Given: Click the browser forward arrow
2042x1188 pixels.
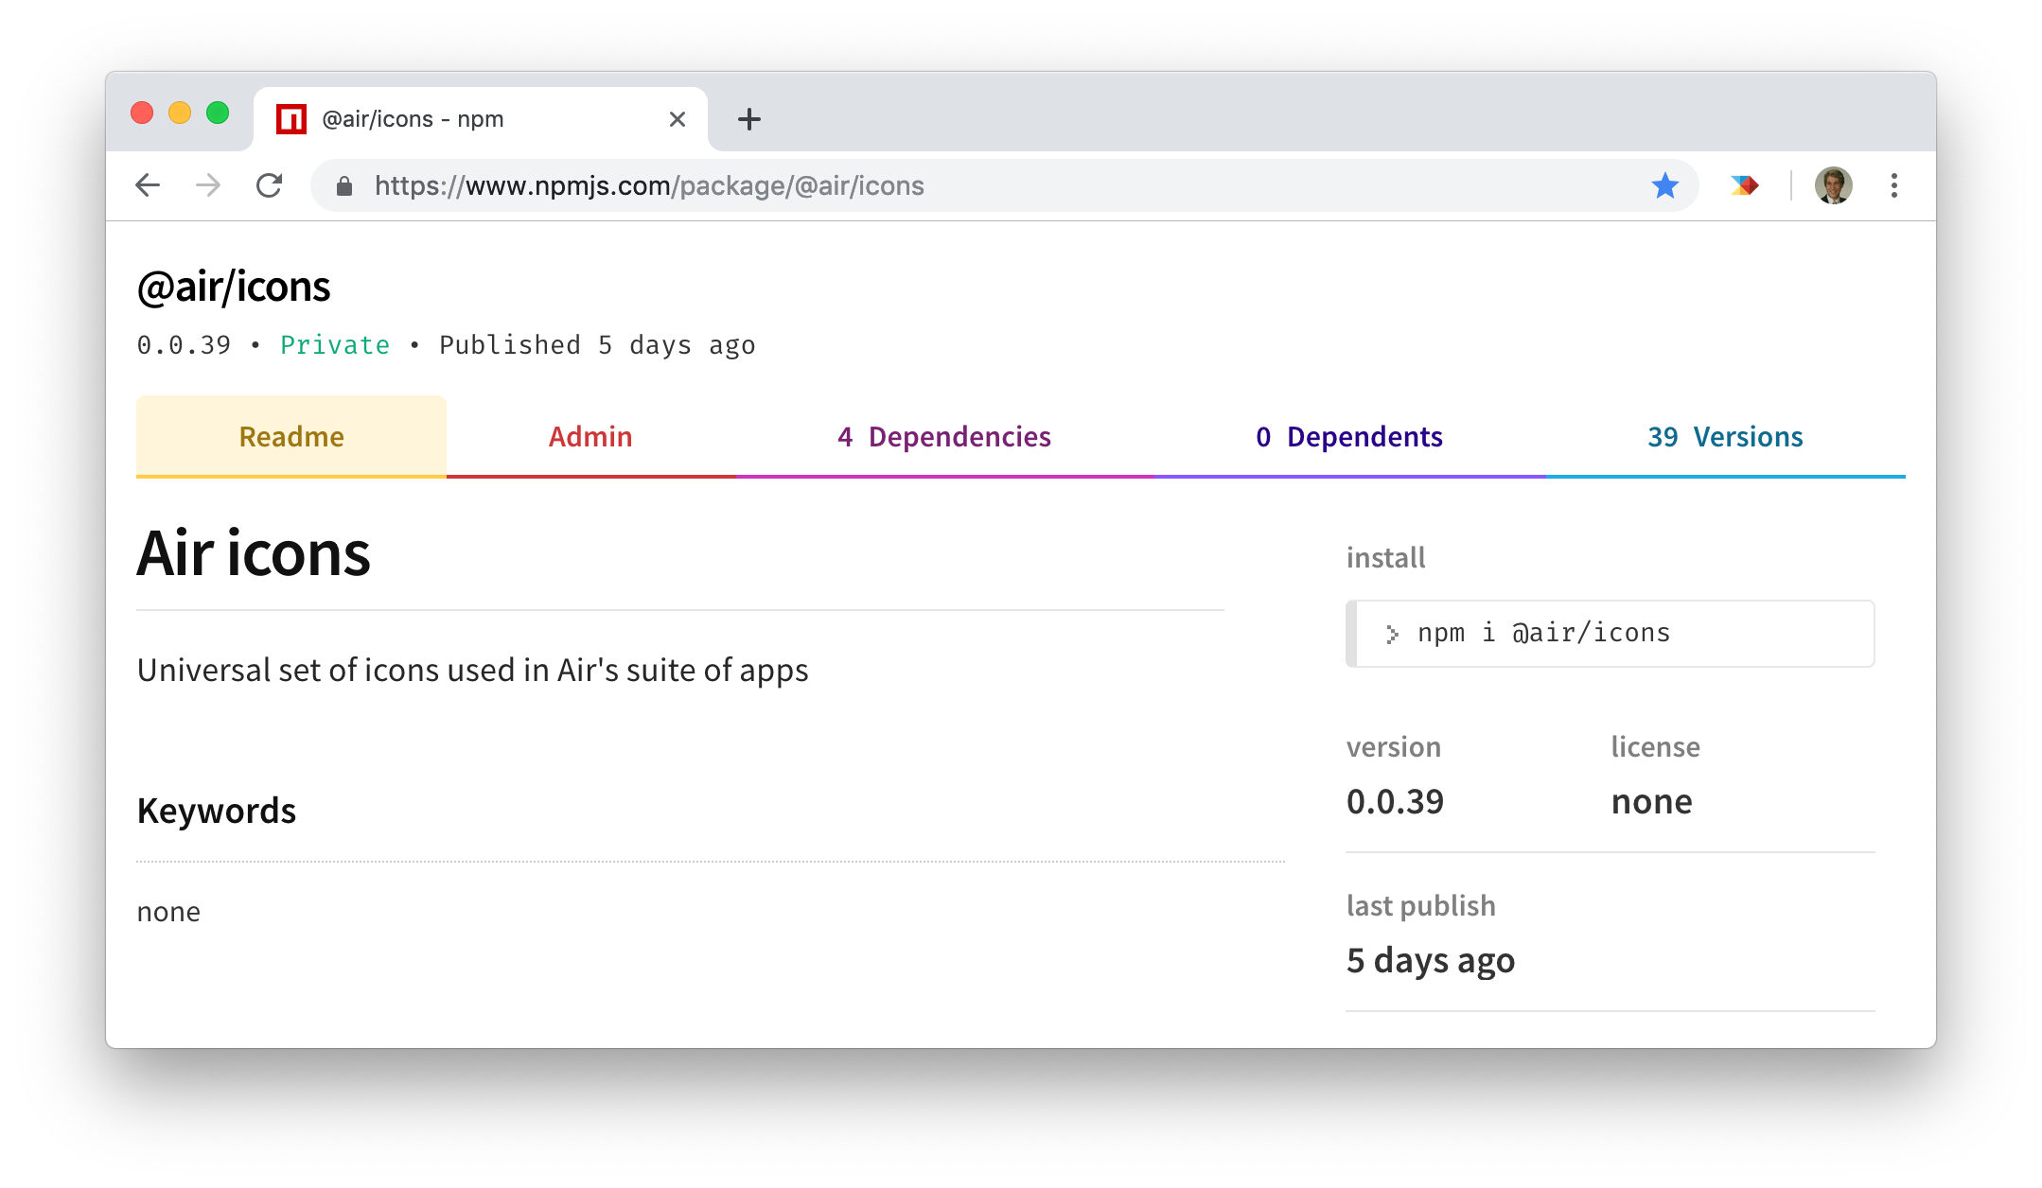Looking at the screenshot, I should coord(208,185).
